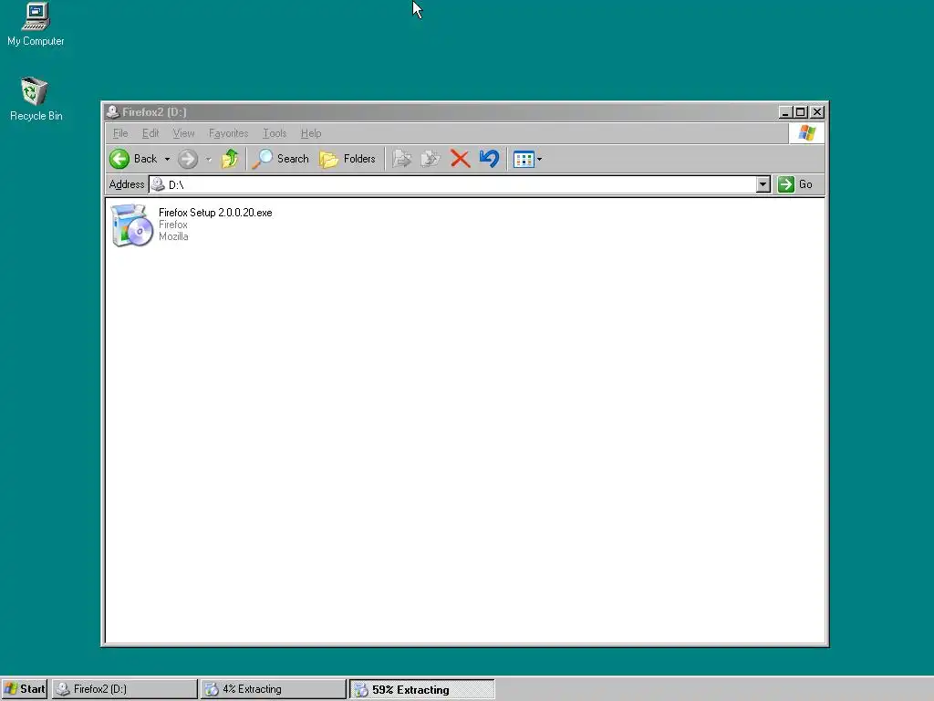Select the Firefox Setup installer icon
Screen dimensions: 934x701
(x=132, y=225)
